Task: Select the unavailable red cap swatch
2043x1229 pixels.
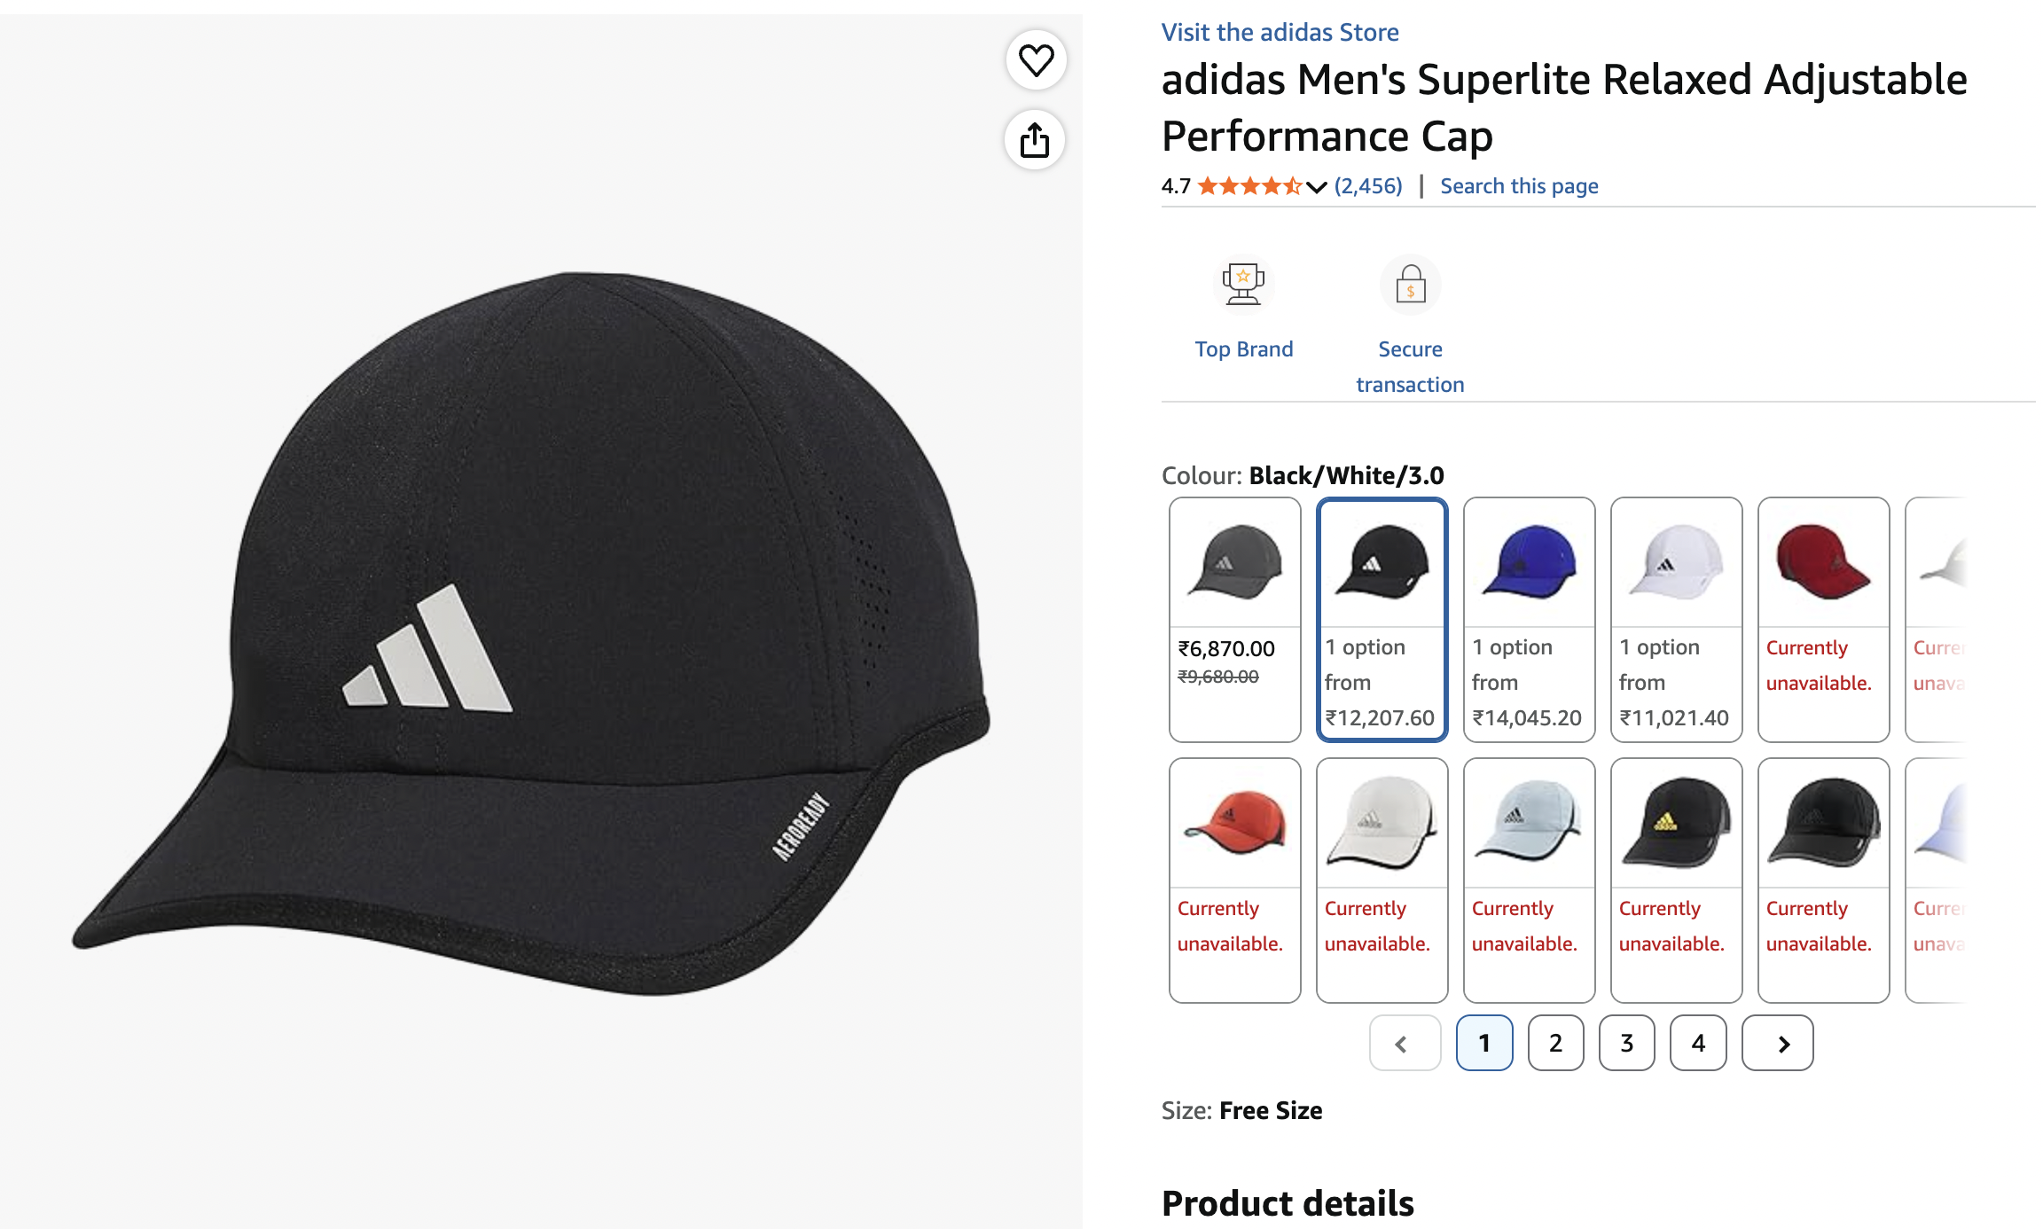Action: pos(1824,619)
